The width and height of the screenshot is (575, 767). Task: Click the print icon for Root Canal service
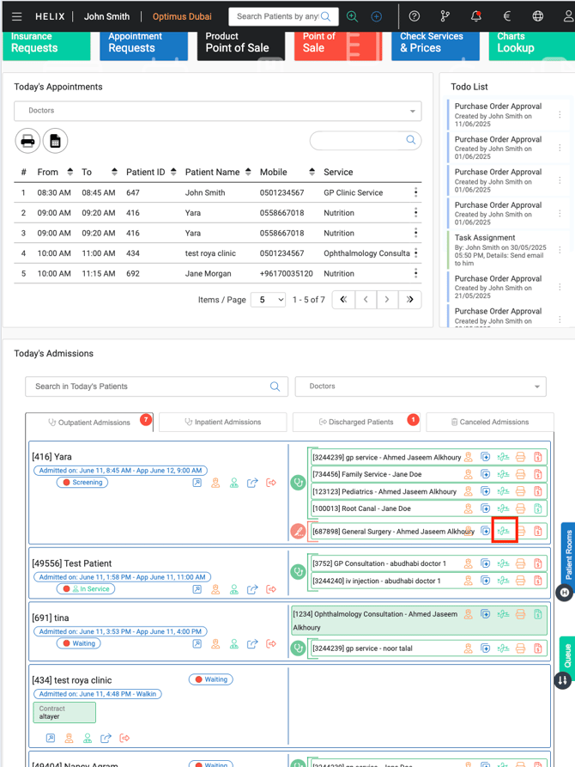pos(520,508)
